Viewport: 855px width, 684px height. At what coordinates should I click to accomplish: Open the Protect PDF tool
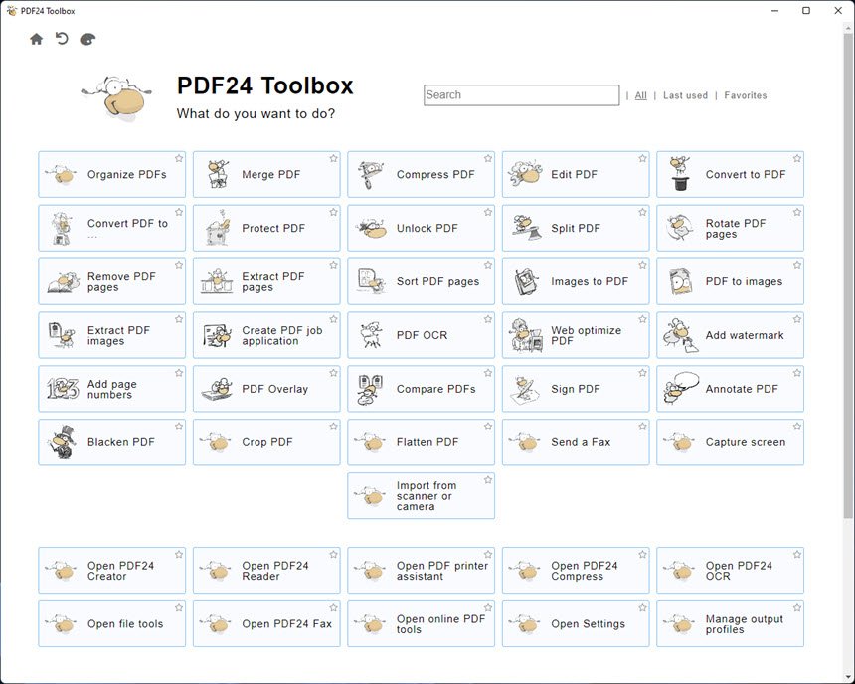266,228
